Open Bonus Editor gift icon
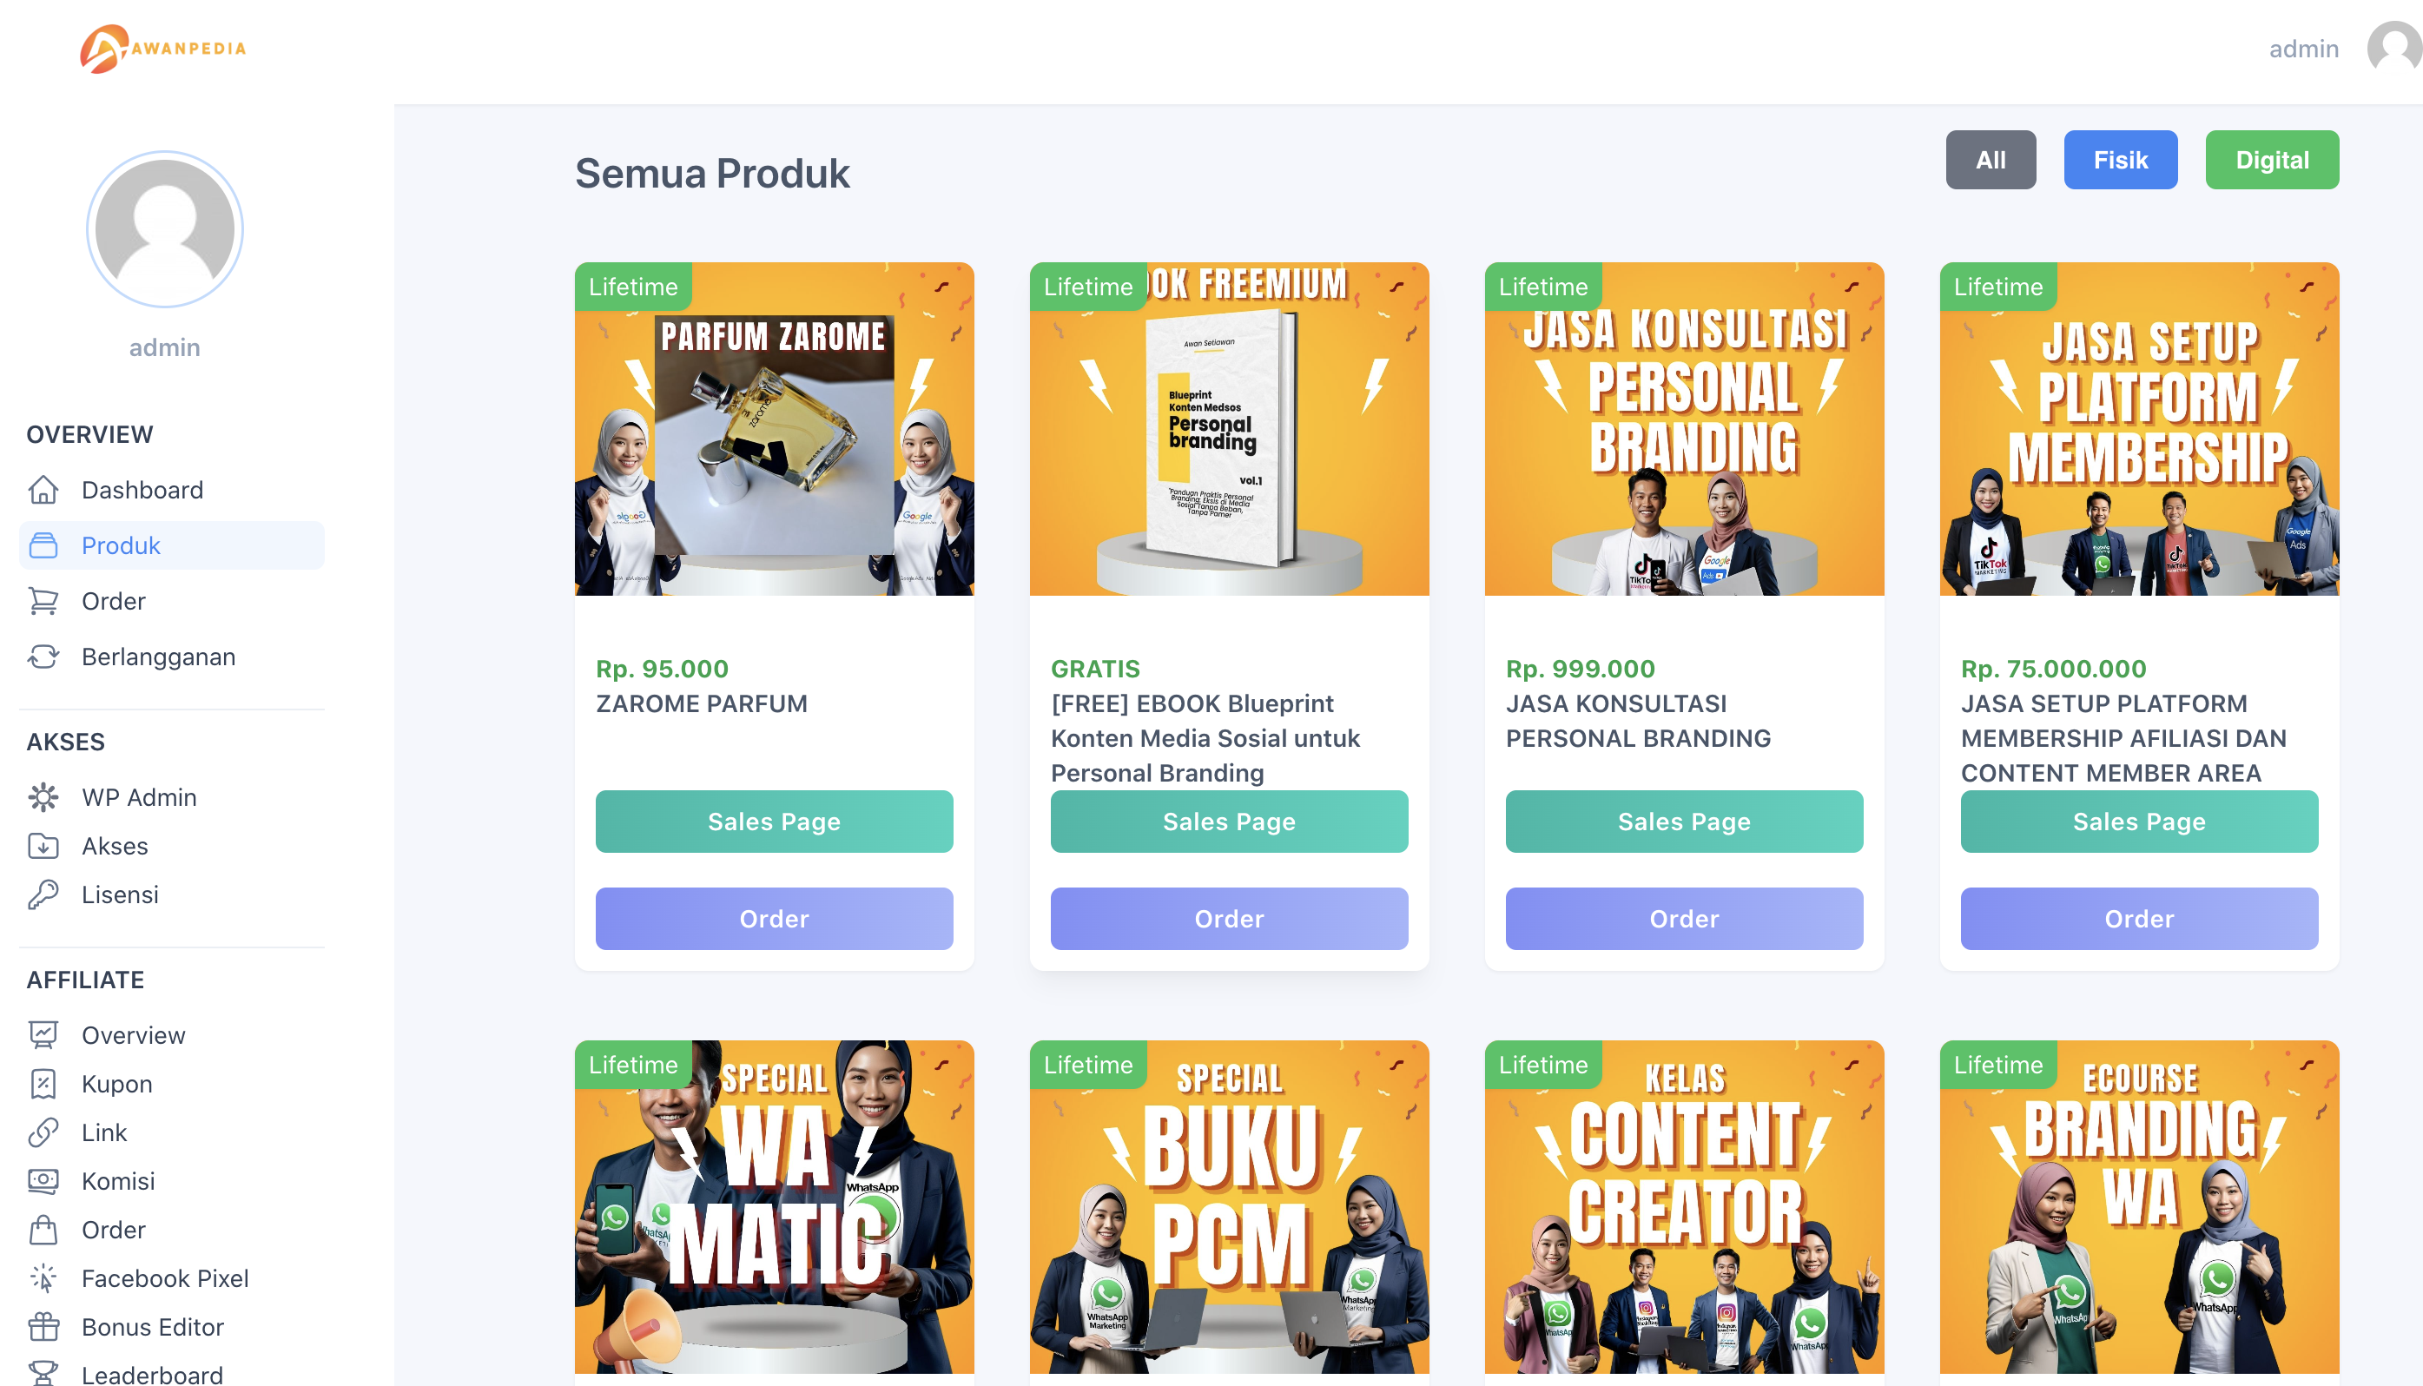The height and width of the screenshot is (1386, 2423). (x=43, y=1326)
